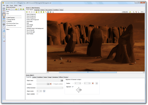
Task: Open the Characters section via the person sidebar icon
Action: [x=4, y=18]
